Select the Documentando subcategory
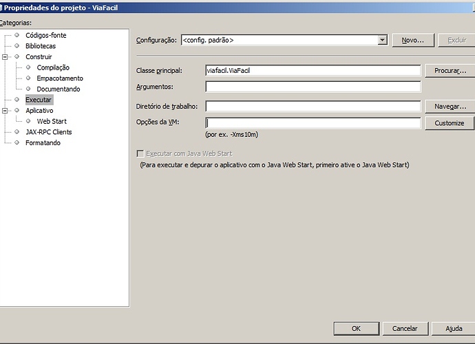 pos(58,89)
